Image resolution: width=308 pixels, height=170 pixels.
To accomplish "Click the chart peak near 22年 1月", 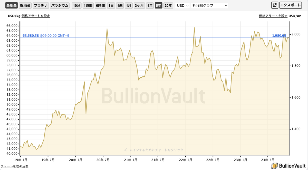I will pyautogui.click(x=194, y=27).
